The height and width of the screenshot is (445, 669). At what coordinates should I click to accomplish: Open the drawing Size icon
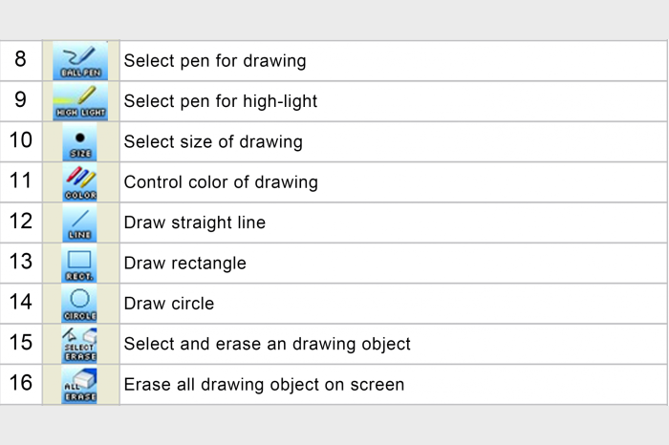79,142
